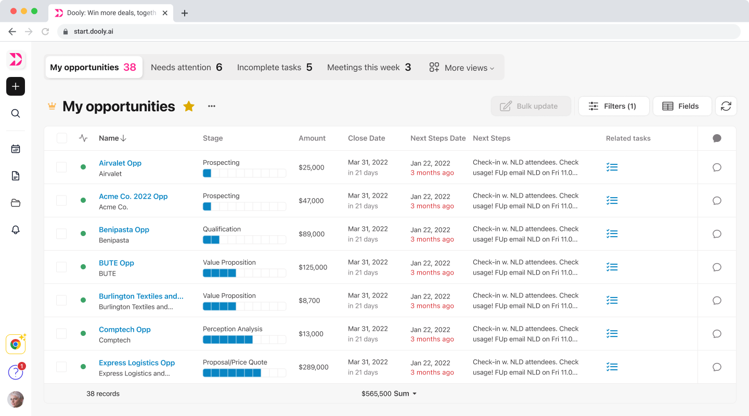Tick the select-all checkbox in header
749x416 pixels.
pos(62,138)
